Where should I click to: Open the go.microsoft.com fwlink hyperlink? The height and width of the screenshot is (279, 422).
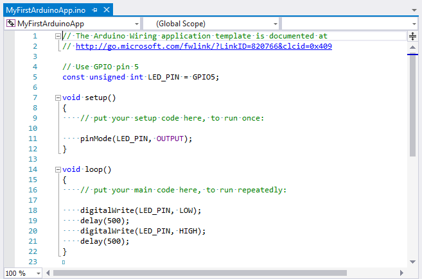[204, 46]
